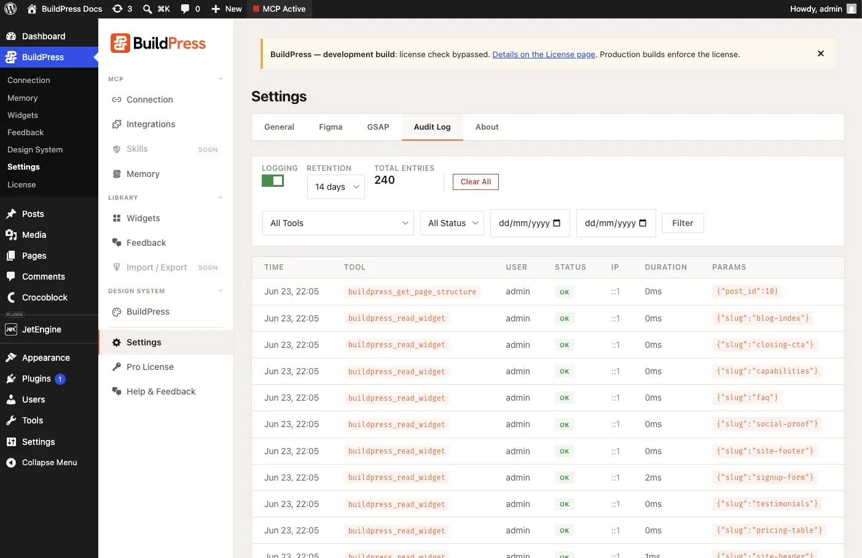Open Integrations in BuildPress panel

[166, 124]
